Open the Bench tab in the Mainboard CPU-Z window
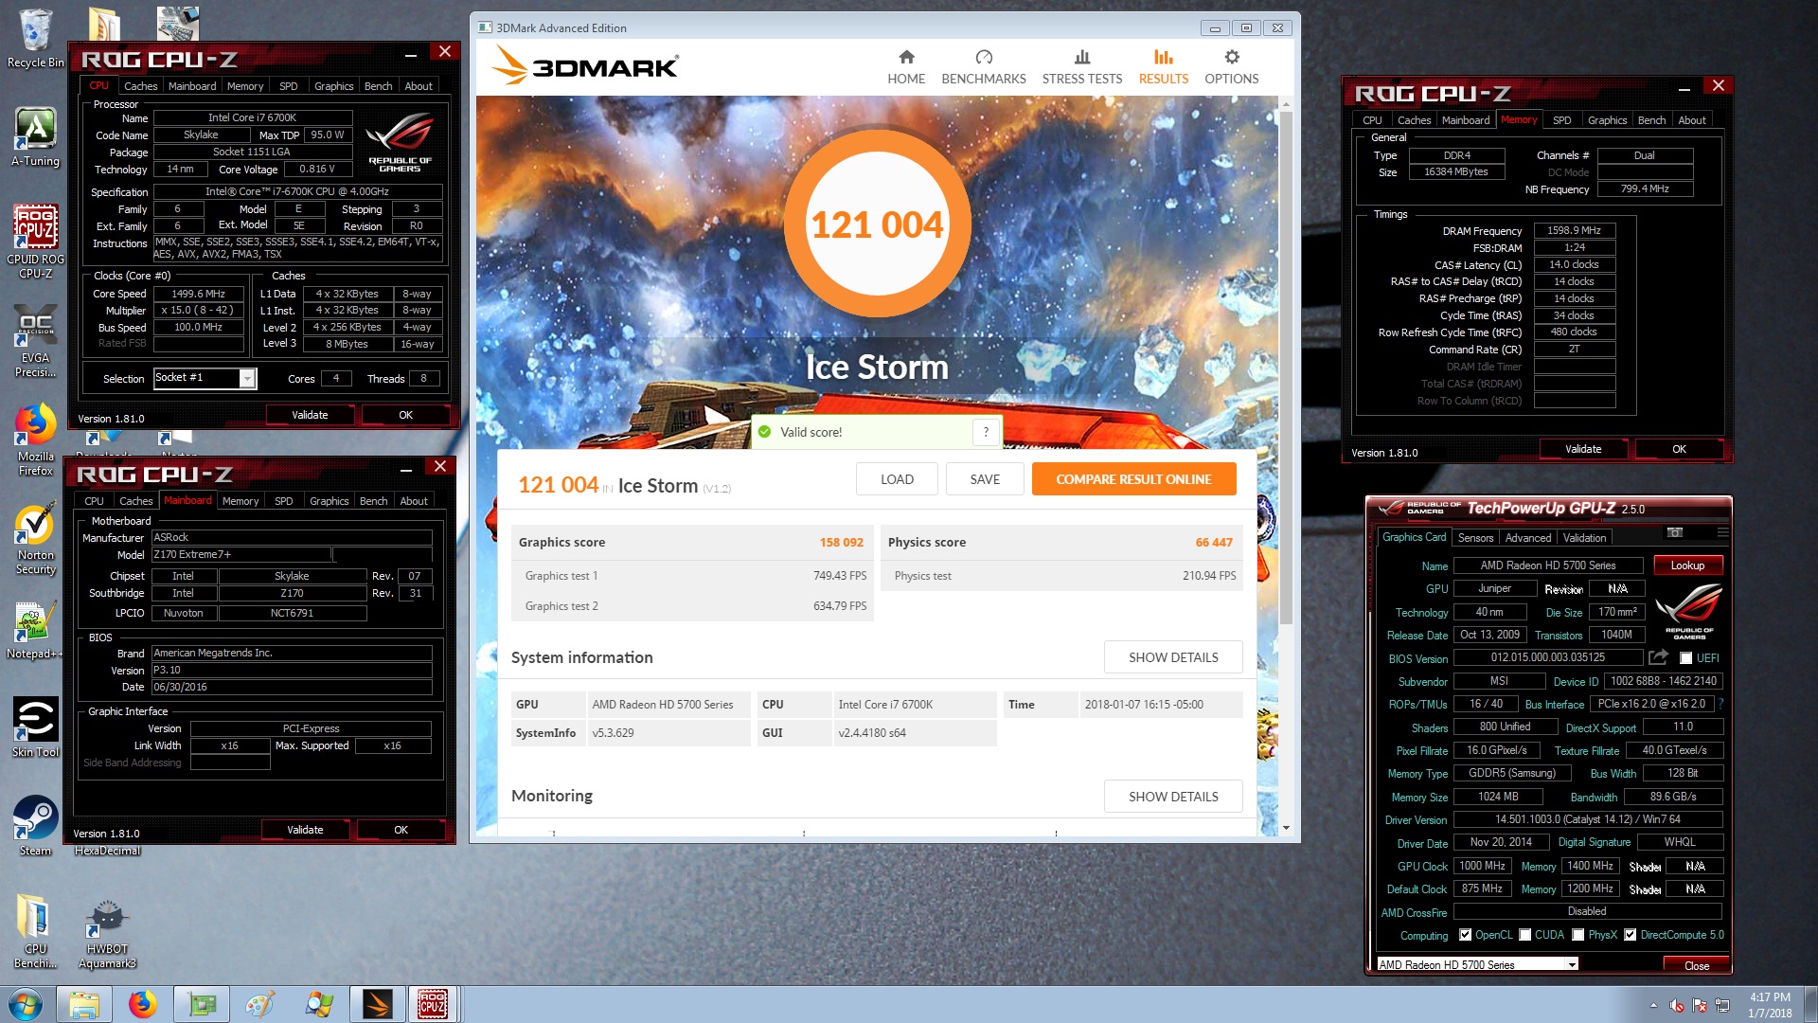 click(373, 501)
